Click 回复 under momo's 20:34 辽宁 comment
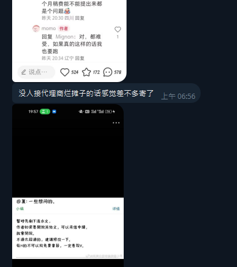This screenshot has width=237, height=267. 80,58
